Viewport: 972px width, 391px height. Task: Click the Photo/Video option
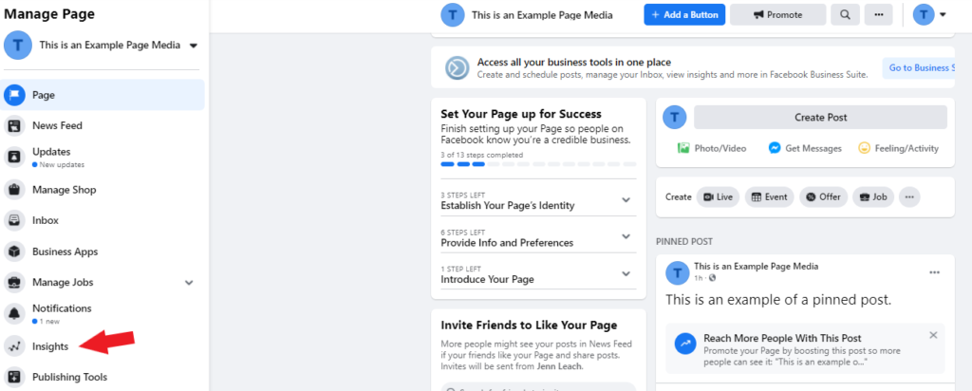coord(712,148)
